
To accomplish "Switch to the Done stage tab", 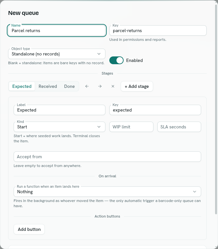I will (x=69, y=86).
